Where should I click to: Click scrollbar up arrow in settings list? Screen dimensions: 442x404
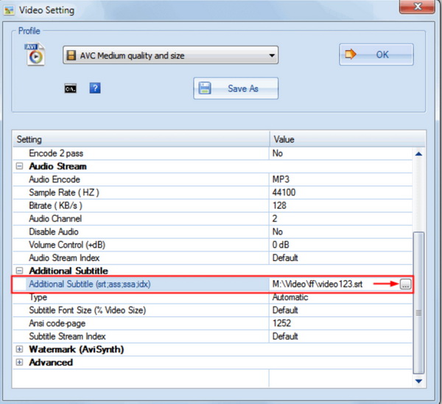419,153
